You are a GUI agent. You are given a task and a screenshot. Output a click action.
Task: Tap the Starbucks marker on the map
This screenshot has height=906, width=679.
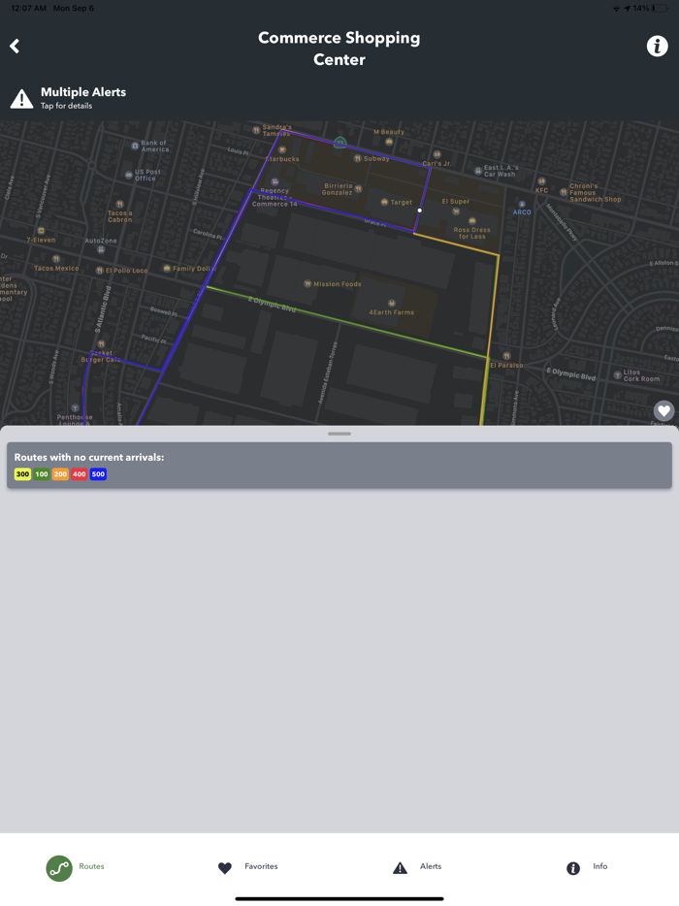[x=282, y=150]
